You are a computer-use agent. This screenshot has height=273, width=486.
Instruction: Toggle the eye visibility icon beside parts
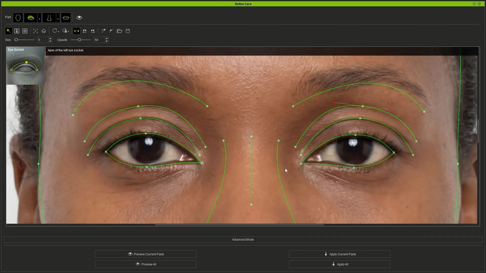click(x=79, y=18)
